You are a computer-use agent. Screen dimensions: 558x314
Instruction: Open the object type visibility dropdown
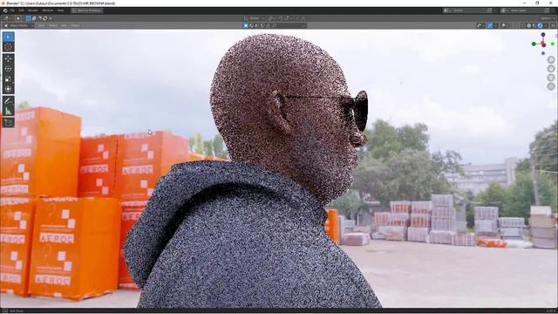tap(480, 25)
